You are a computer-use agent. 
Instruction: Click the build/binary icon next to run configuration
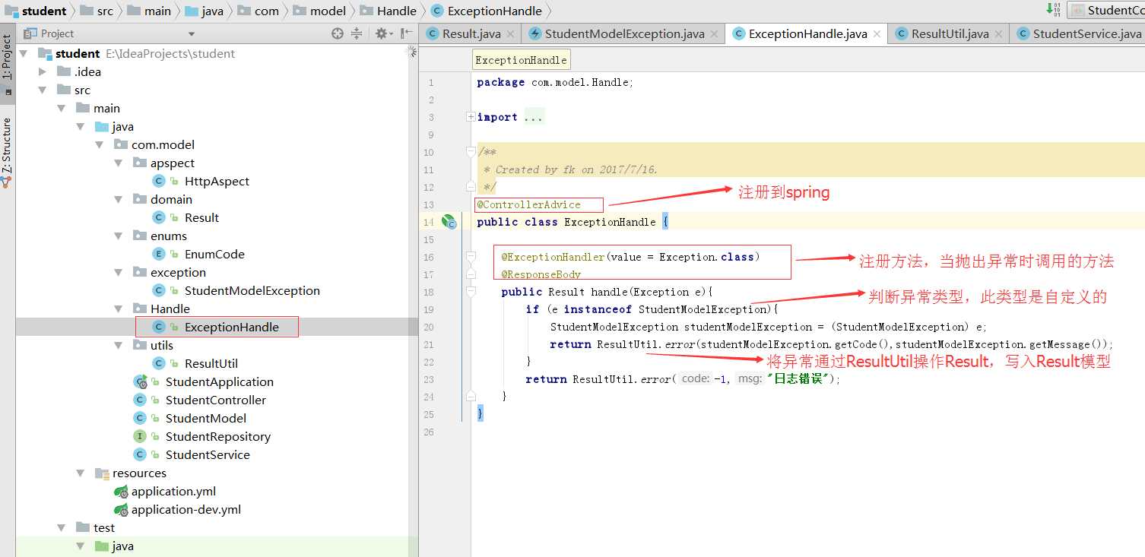[1053, 9]
